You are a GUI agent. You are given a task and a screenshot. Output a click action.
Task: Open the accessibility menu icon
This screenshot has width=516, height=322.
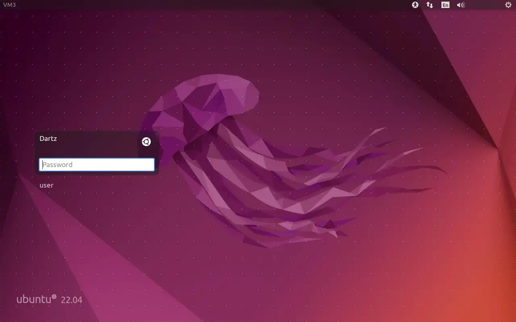[415, 5]
